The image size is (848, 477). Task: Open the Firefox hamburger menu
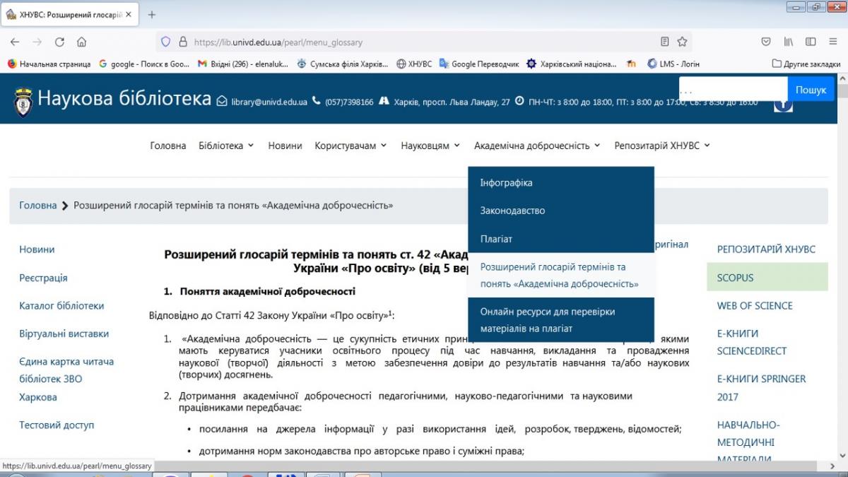832,42
